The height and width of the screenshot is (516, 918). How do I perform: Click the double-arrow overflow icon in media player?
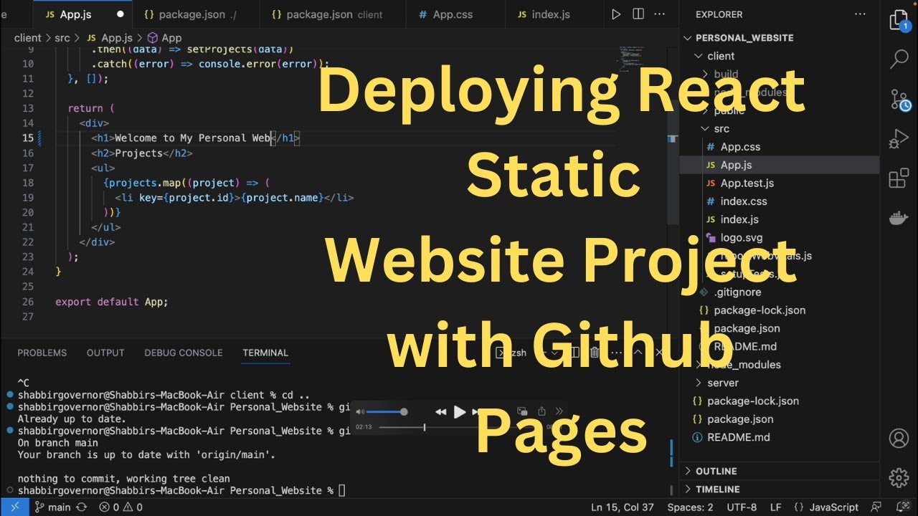click(x=561, y=411)
